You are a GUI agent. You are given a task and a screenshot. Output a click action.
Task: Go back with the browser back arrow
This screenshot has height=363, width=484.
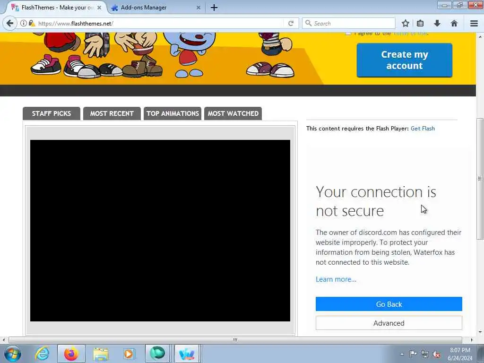point(10,23)
